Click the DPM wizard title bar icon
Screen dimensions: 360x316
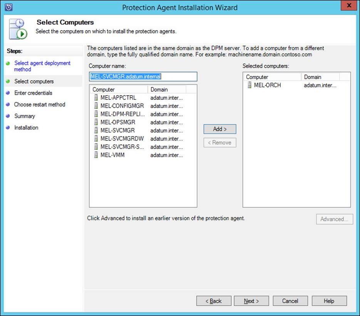click(8, 7)
